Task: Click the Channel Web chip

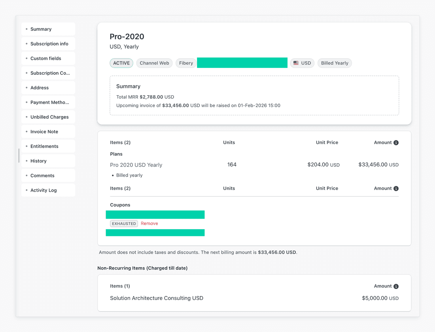Action: (x=154, y=63)
